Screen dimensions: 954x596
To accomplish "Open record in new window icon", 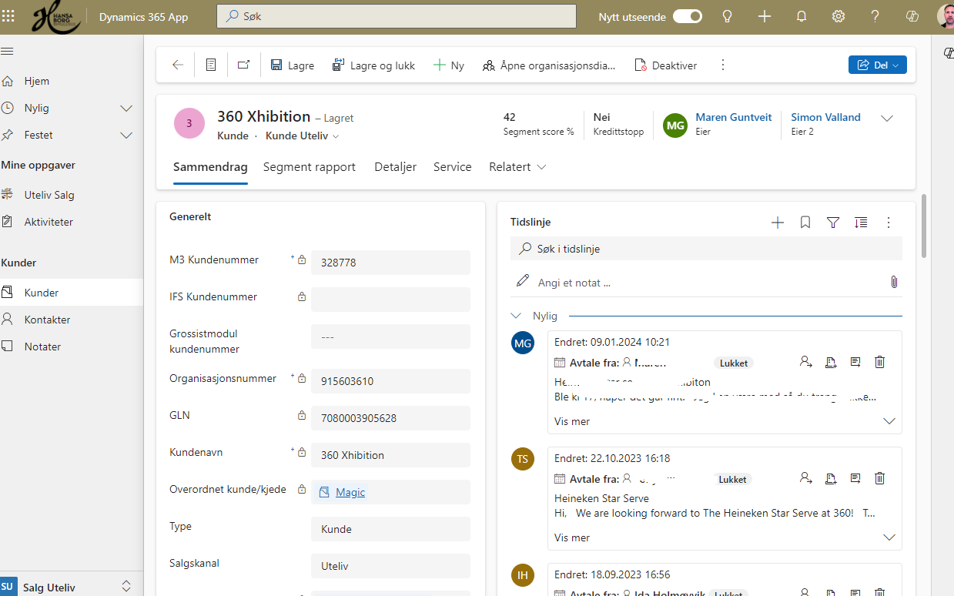I will pyautogui.click(x=243, y=65).
